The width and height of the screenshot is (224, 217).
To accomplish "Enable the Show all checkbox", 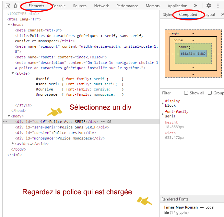I will click(x=186, y=93).
